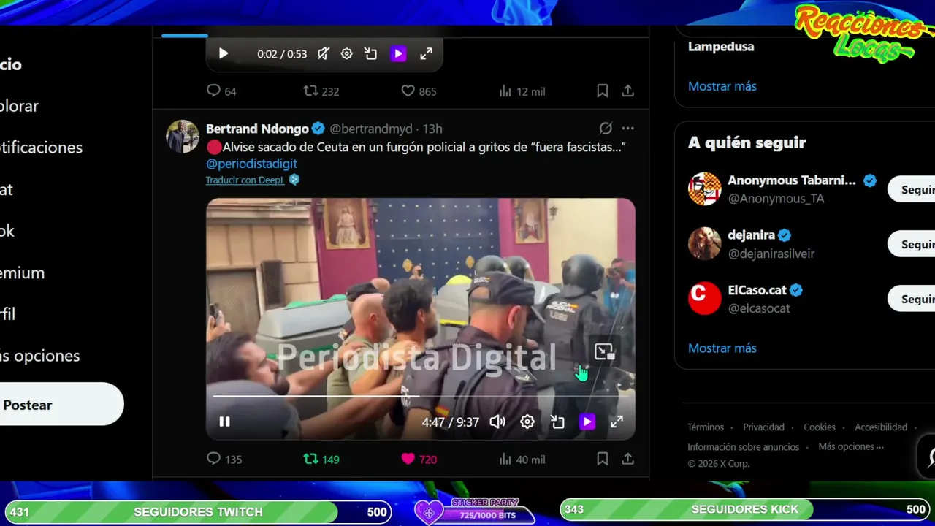The width and height of the screenshot is (935, 526).
Task: Expand Más opciones in the footer
Action: pos(851,446)
